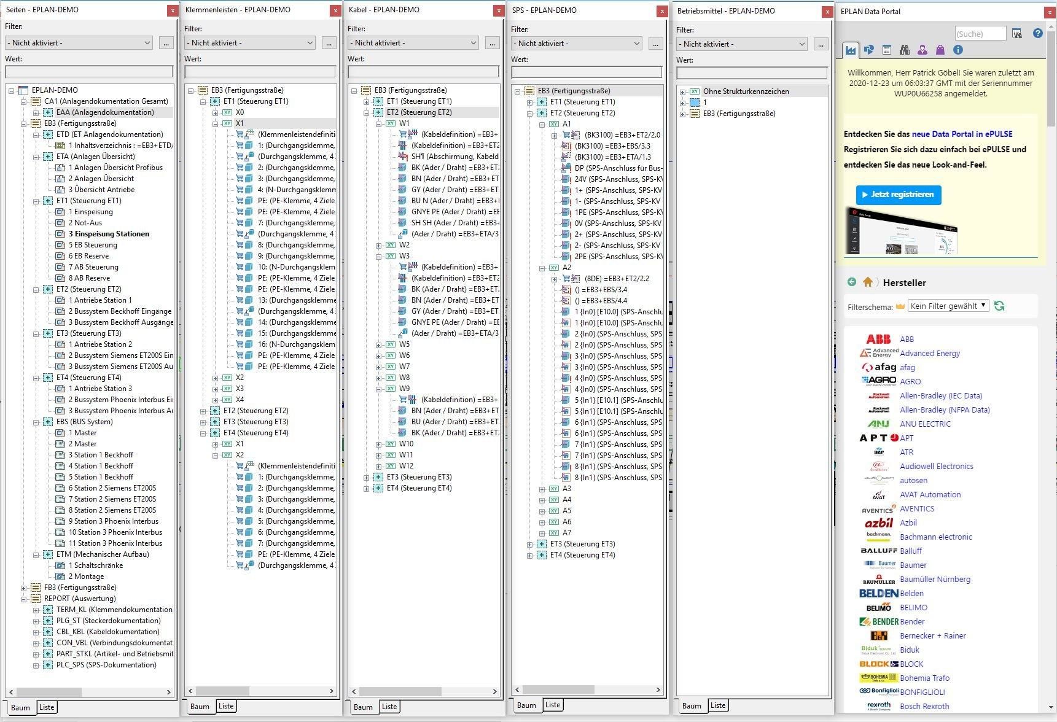1057x722 pixels.
Task: Click the Wert input field in SPS panel
Action: pos(586,72)
